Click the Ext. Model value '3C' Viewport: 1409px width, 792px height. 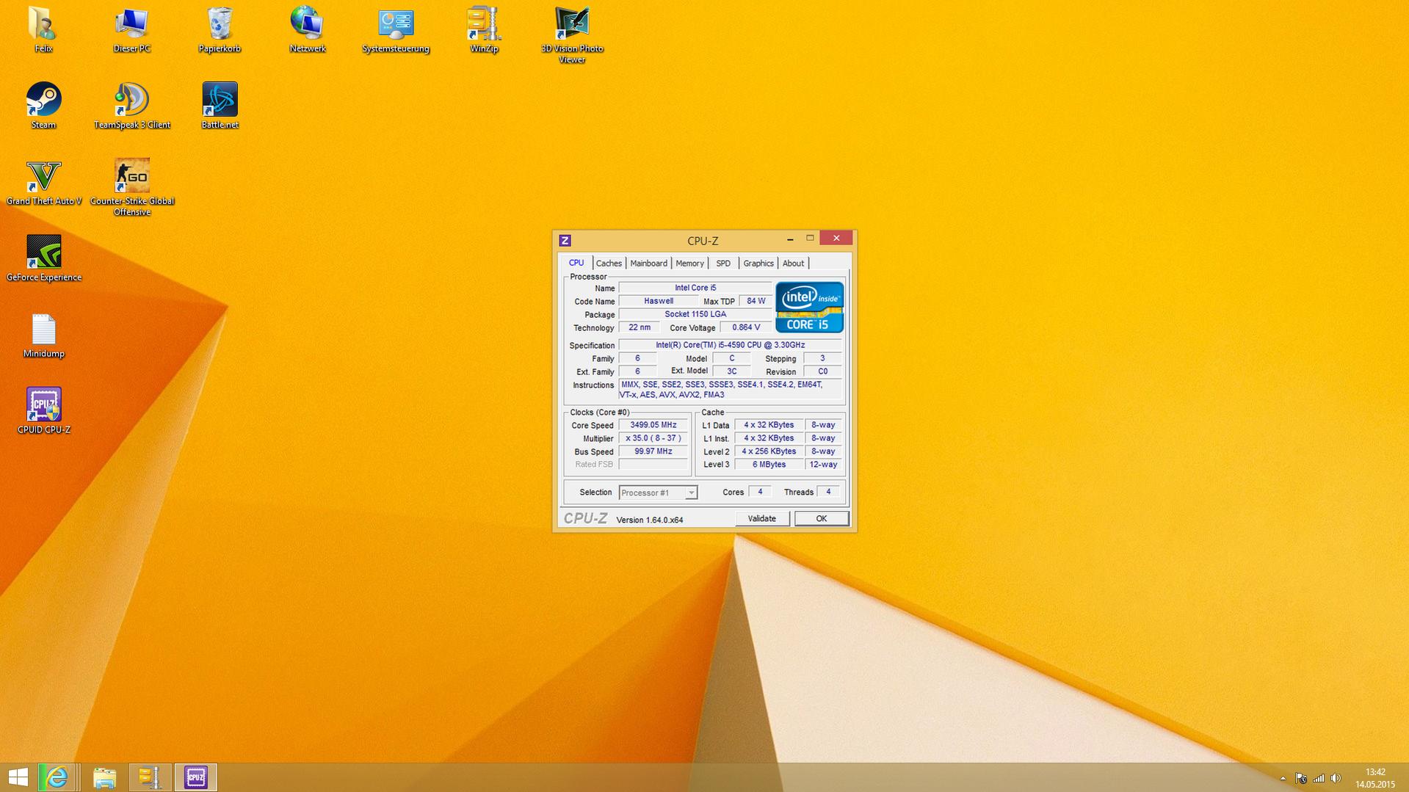click(731, 371)
